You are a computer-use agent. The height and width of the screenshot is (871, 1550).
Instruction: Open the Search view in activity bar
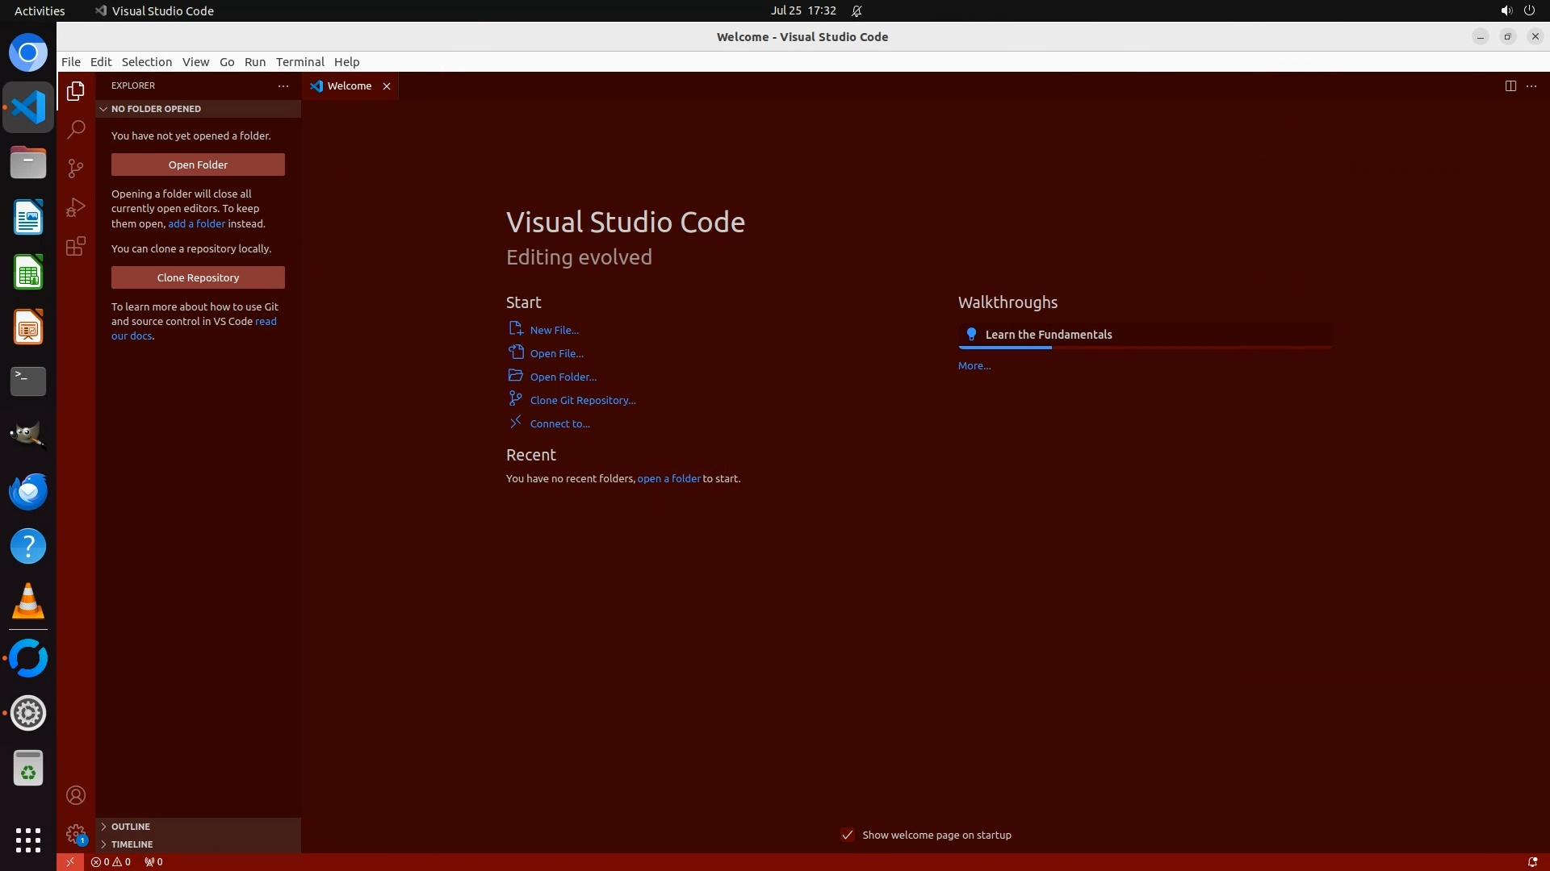tap(76, 129)
